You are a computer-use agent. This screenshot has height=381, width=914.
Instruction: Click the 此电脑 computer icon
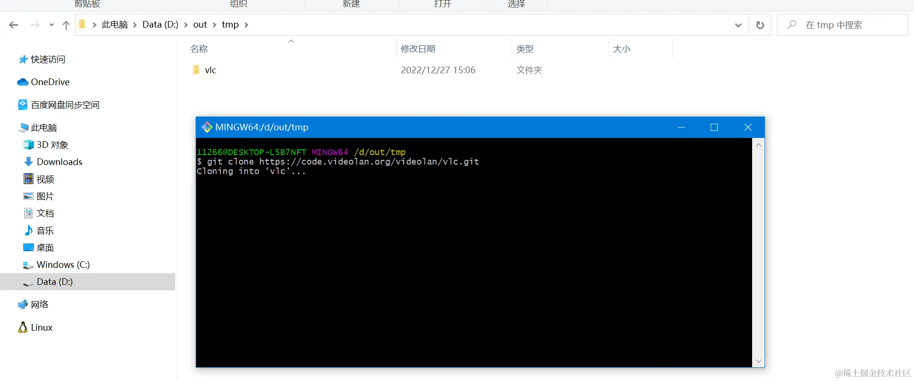point(23,127)
